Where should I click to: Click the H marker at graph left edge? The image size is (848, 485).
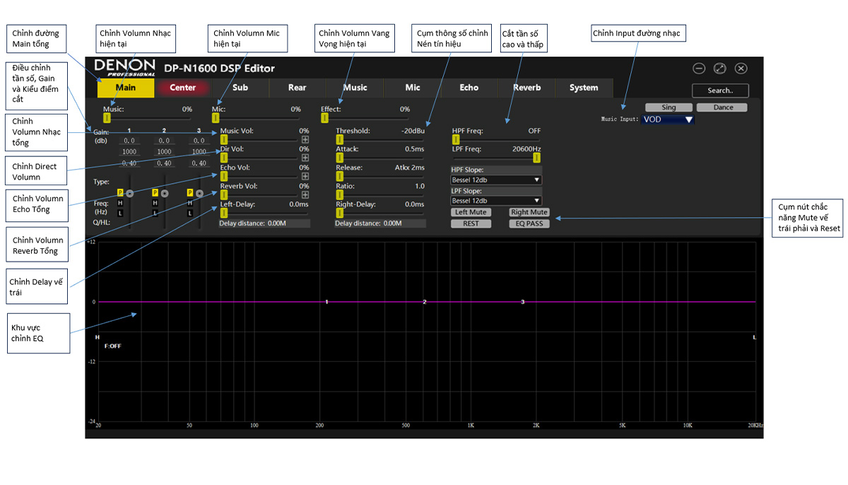97,337
